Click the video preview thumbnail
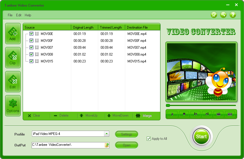This screenshot has width=244, height=159. pos(201,72)
